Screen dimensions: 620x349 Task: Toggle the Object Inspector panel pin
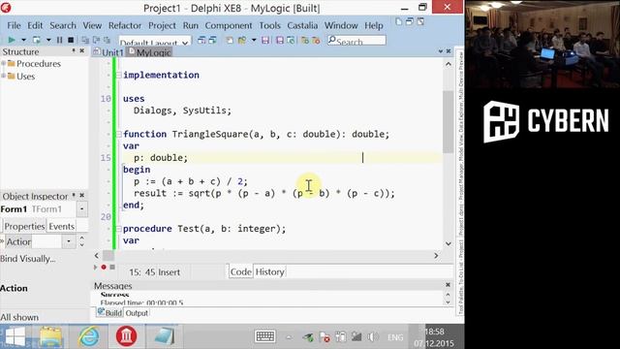tap(74, 196)
